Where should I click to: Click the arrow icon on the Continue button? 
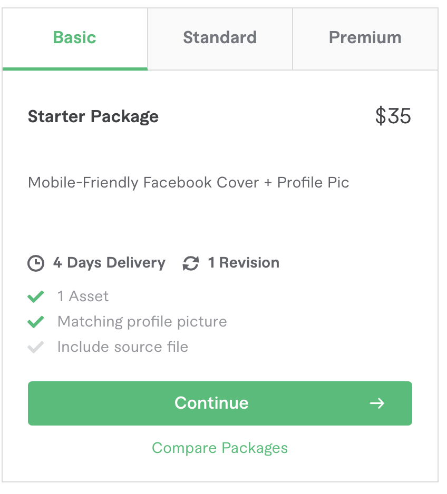click(377, 403)
